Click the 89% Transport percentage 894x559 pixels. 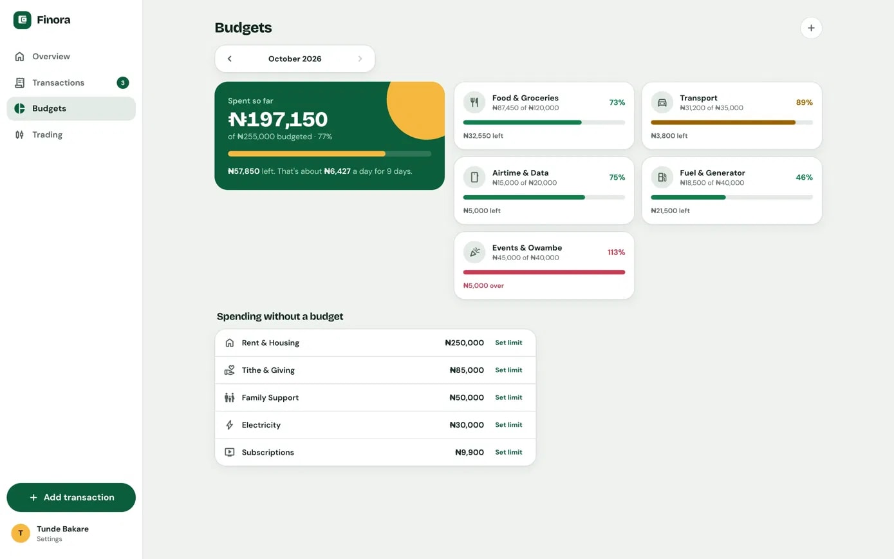[x=805, y=102]
